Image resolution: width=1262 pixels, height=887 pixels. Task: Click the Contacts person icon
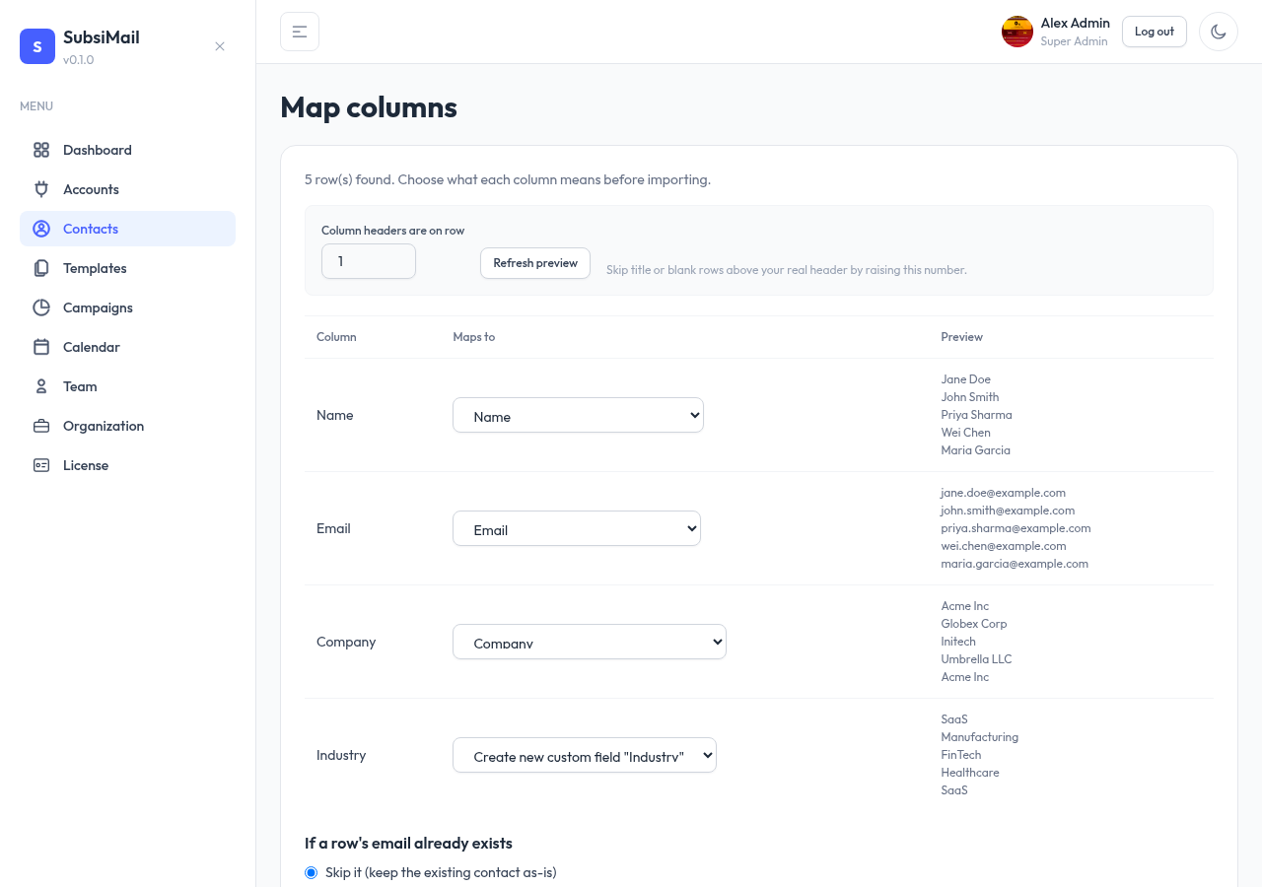pyautogui.click(x=41, y=229)
